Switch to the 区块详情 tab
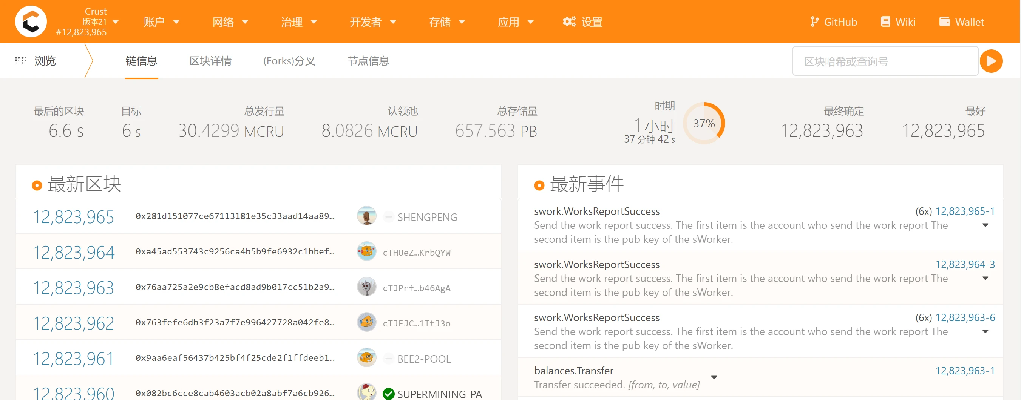 point(210,61)
